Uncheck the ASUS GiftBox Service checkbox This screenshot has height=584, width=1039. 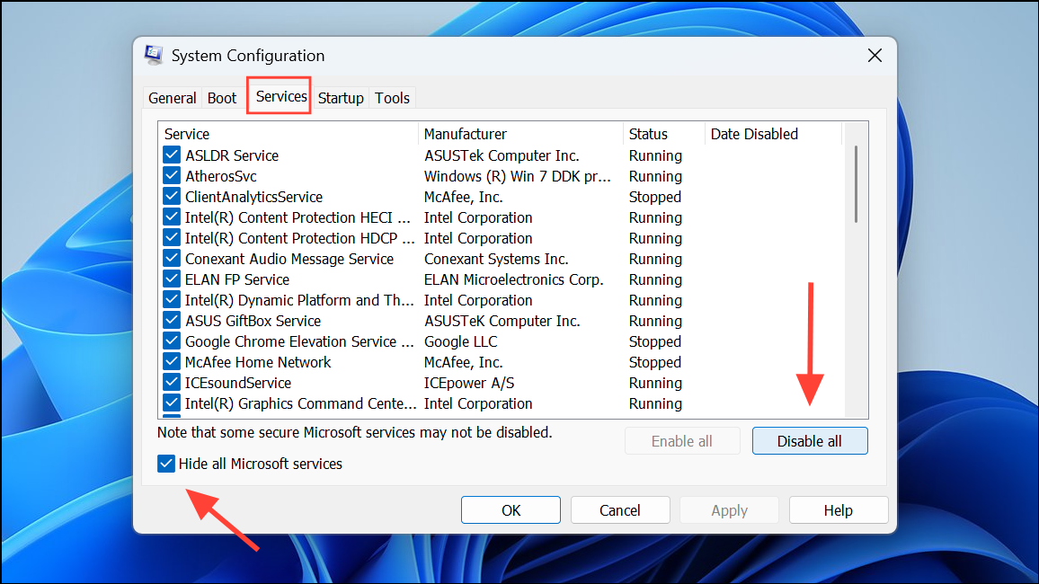point(172,321)
